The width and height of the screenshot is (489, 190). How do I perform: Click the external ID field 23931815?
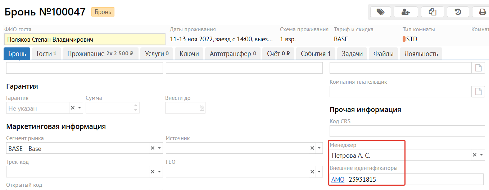[x=415, y=179]
